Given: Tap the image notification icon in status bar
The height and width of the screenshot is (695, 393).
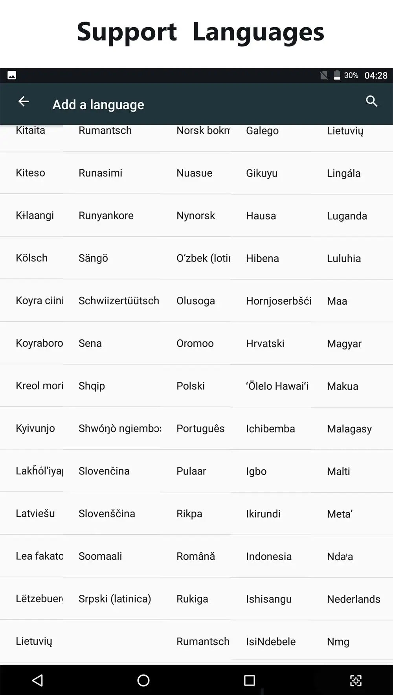Looking at the screenshot, I should (x=12, y=75).
